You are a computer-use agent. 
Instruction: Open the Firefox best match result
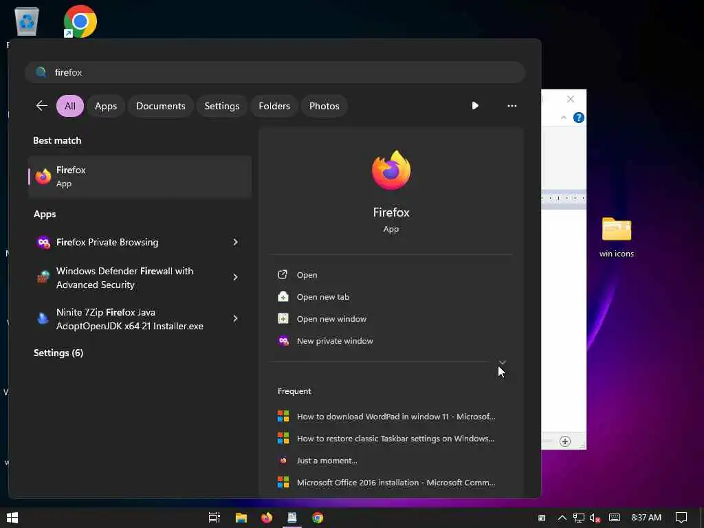tap(140, 177)
